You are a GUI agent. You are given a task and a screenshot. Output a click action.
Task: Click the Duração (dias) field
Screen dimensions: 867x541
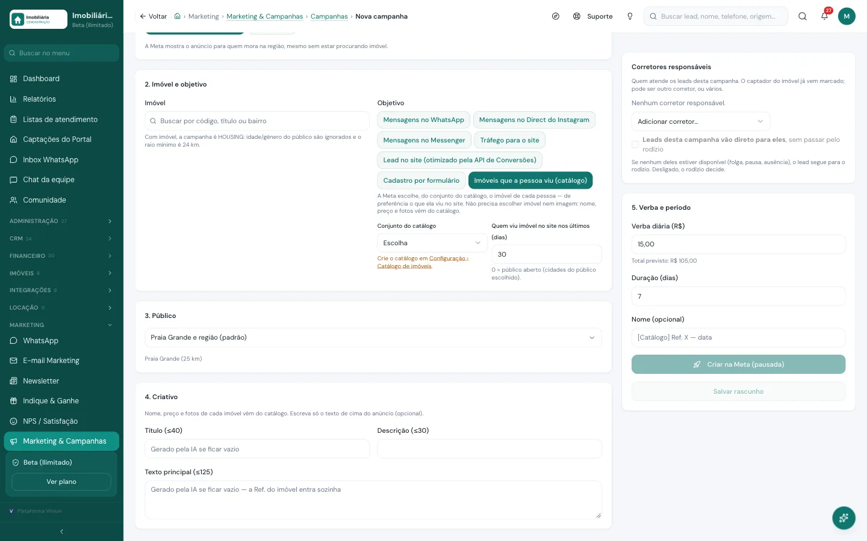pos(738,296)
